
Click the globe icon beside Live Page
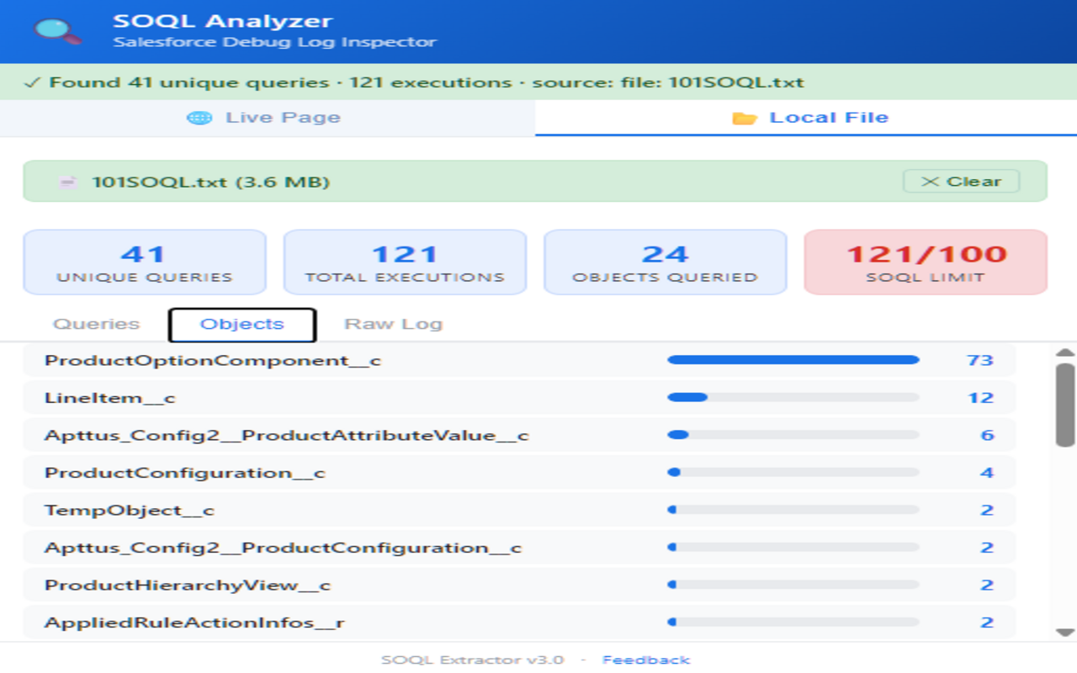pyautogui.click(x=199, y=118)
